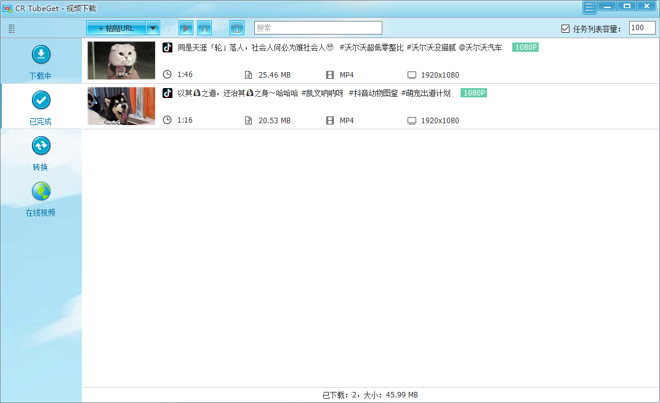
Task: Click the monitor icon in the 20.53 MB row
Action: (x=412, y=120)
